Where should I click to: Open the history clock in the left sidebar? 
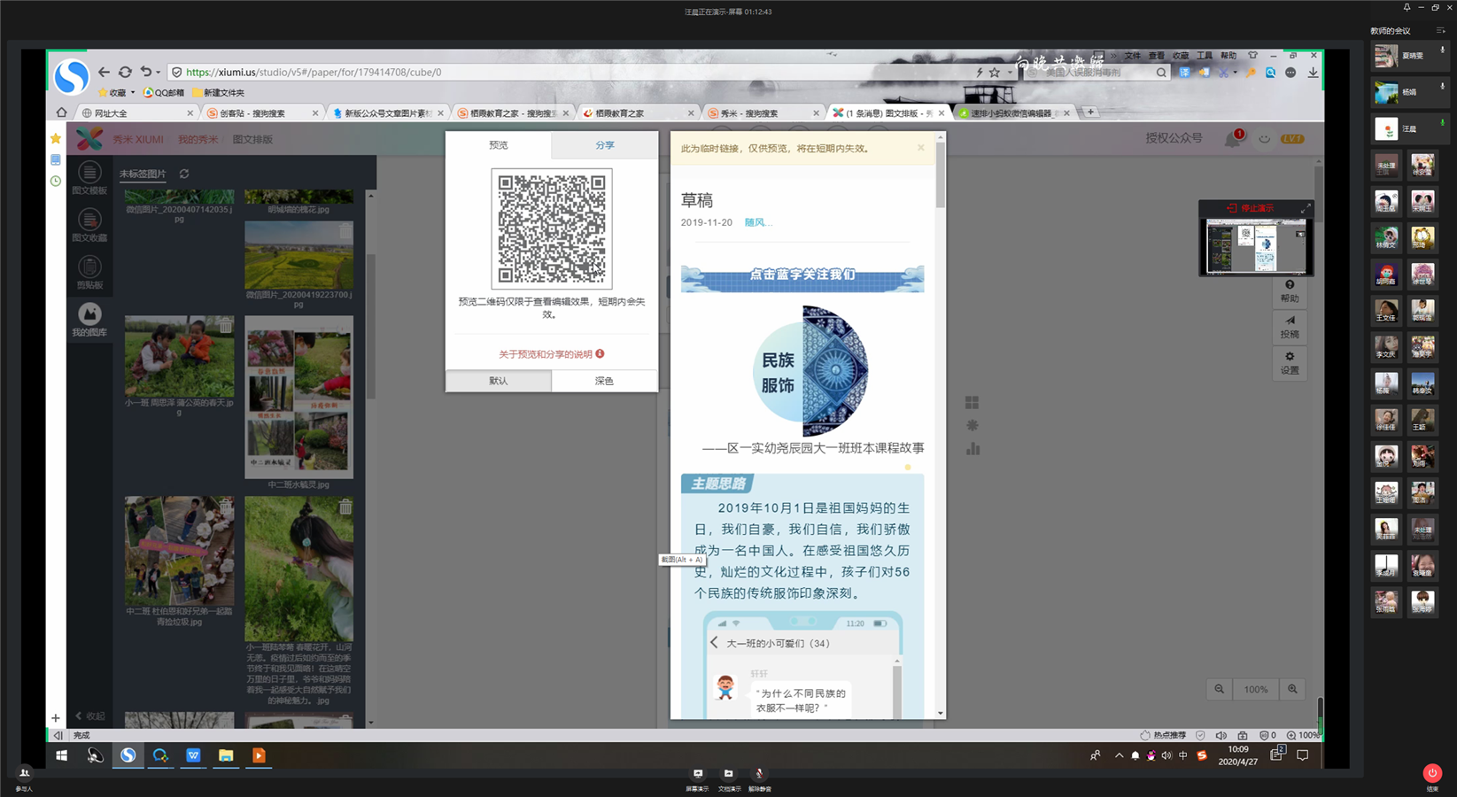[x=56, y=181]
